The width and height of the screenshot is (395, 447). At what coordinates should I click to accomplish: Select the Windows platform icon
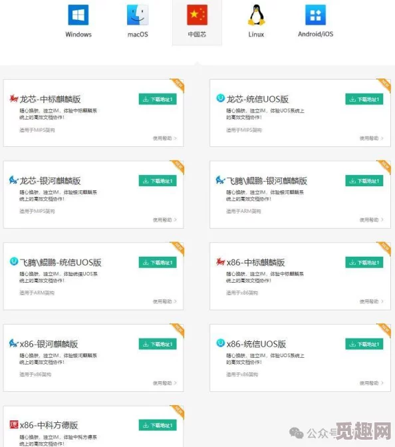[x=78, y=15]
